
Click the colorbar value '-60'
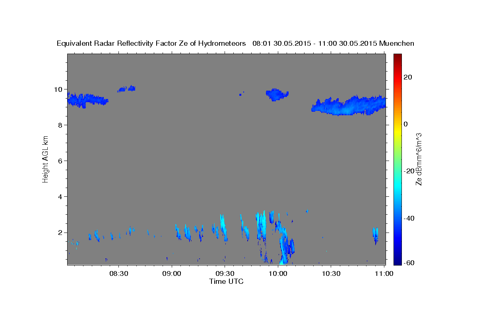click(409, 263)
